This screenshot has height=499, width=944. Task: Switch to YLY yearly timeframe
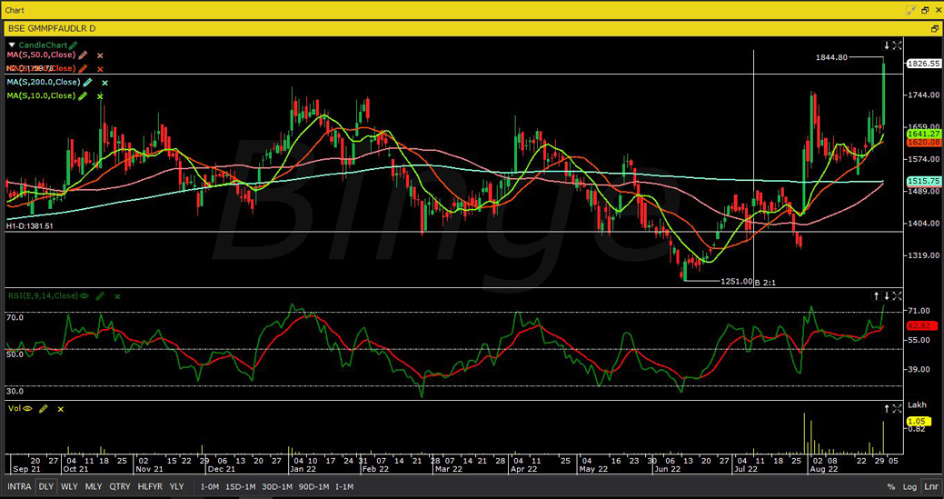(x=176, y=486)
